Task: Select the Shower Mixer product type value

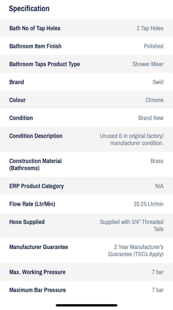Action: click(148, 64)
